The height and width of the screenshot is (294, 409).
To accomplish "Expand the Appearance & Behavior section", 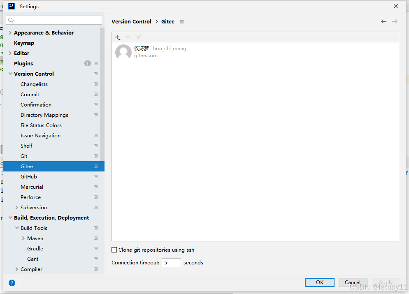I will tap(10, 32).
